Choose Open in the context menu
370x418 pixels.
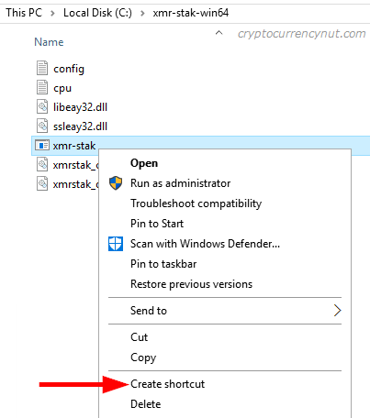(x=144, y=163)
